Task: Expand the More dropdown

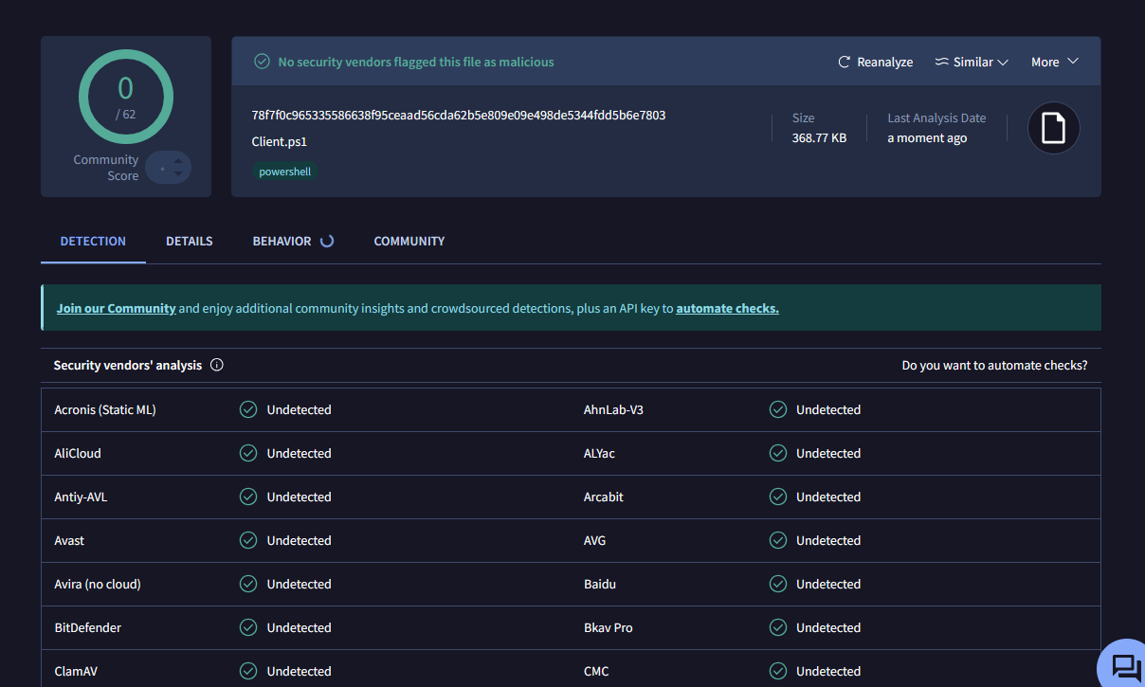Action: coord(1054,62)
